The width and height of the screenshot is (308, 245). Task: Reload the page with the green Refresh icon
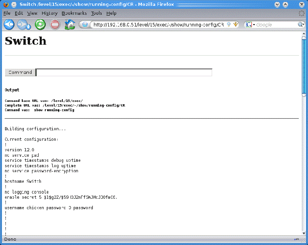[x=40, y=25]
